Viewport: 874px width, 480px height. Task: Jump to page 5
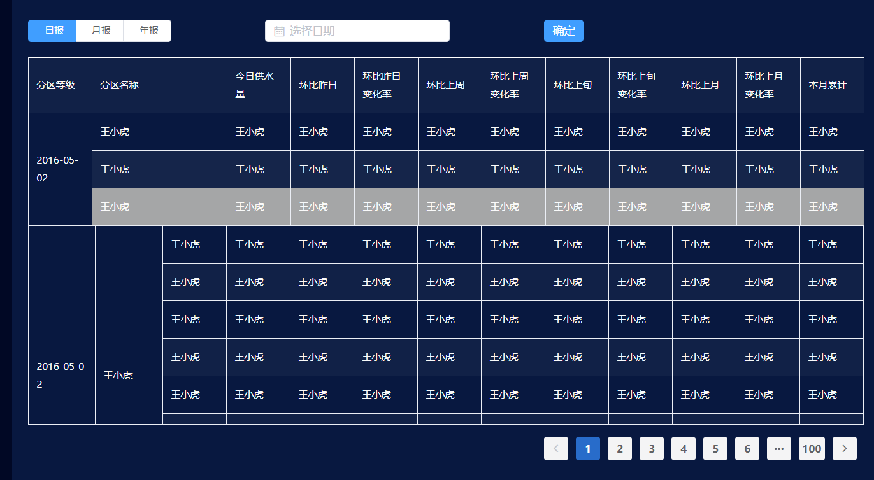click(715, 449)
